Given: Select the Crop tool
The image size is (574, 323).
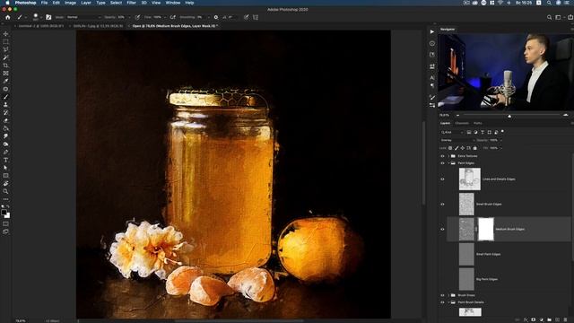Looking at the screenshot, I should pos(5,65).
